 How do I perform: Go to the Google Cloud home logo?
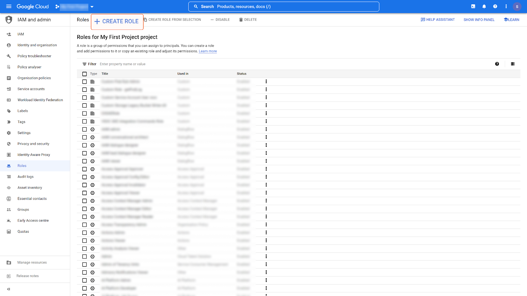[x=33, y=7]
